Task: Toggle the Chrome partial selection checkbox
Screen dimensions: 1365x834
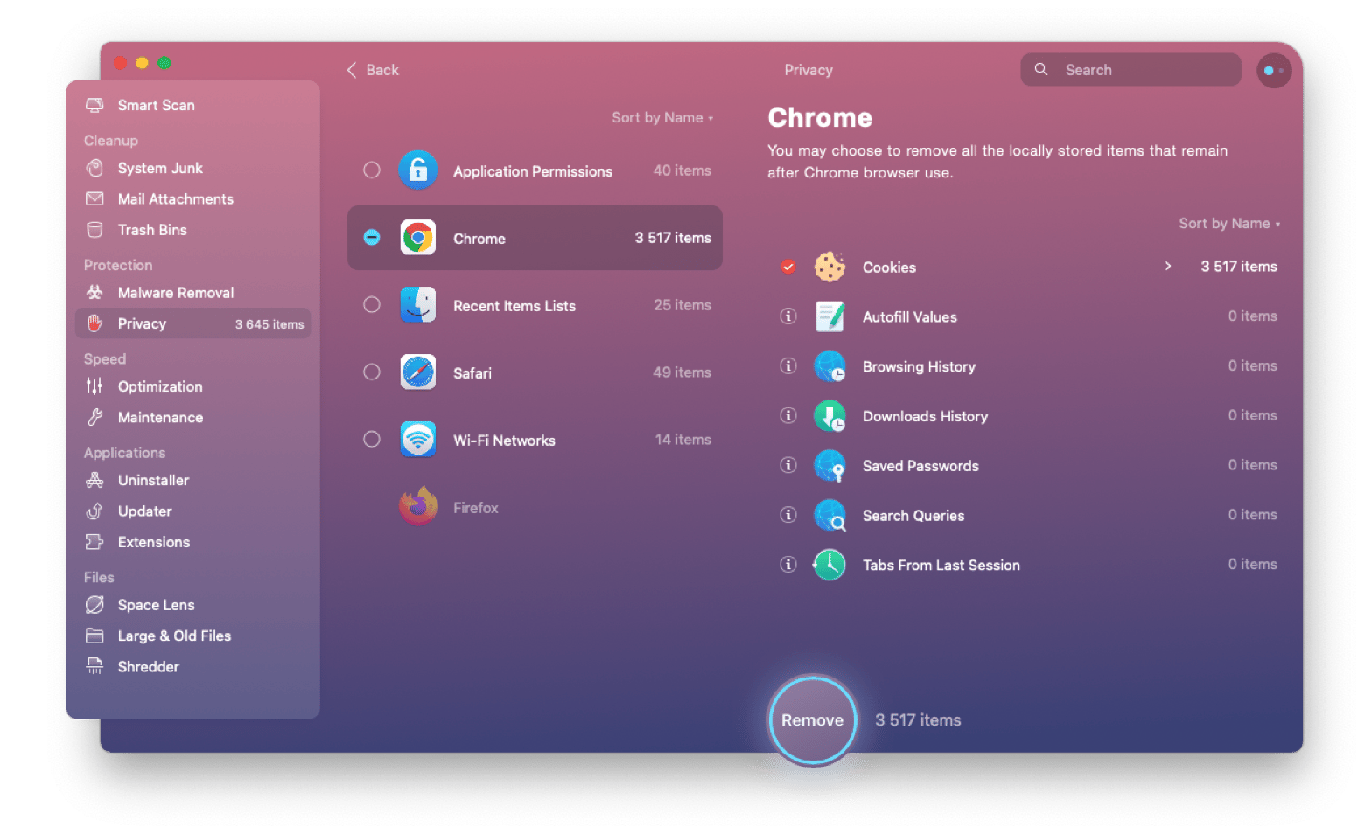Action: [372, 238]
